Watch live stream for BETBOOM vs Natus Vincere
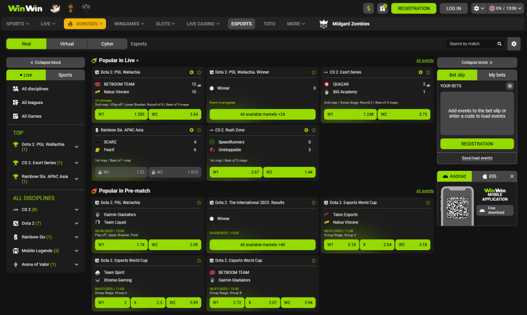 click(x=191, y=72)
